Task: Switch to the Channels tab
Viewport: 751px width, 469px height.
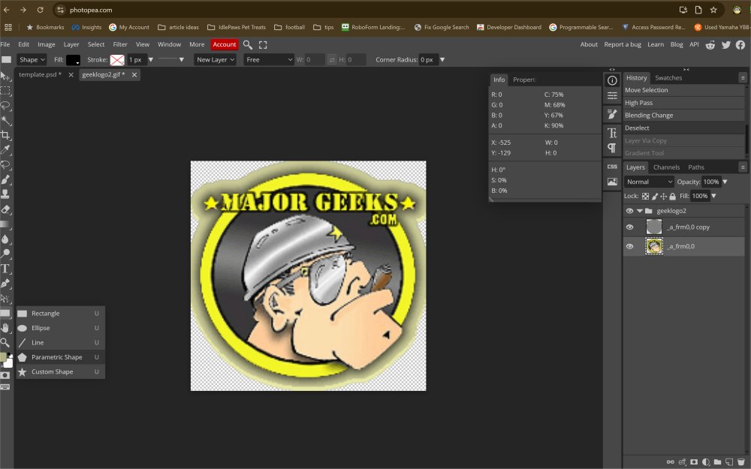Action: 666,167
